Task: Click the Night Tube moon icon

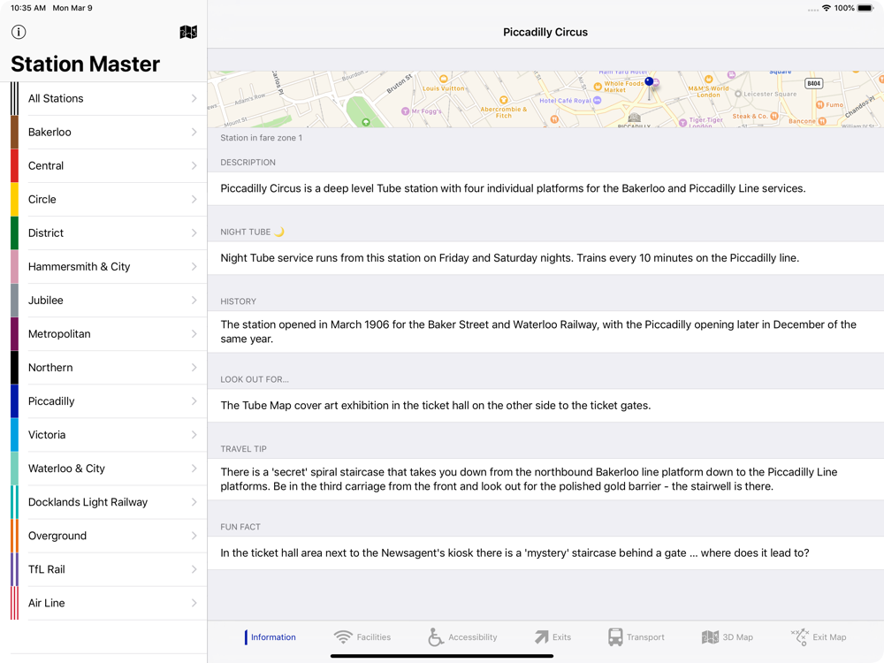Action: tap(279, 232)
